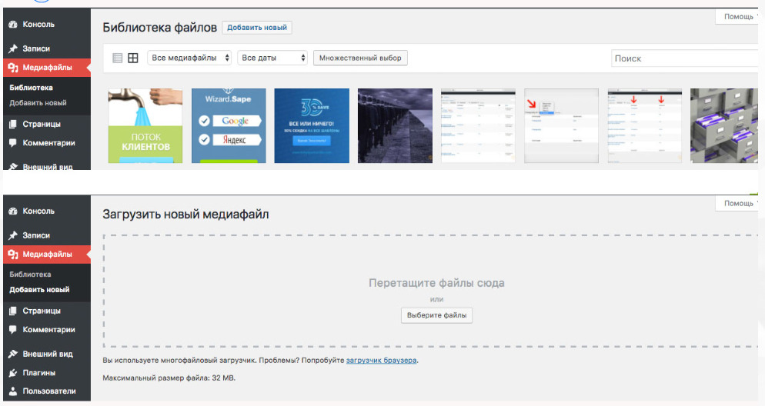Click the Множественный выбор button
Viewport: 765px width, 406px height.
tap(360, 58)
